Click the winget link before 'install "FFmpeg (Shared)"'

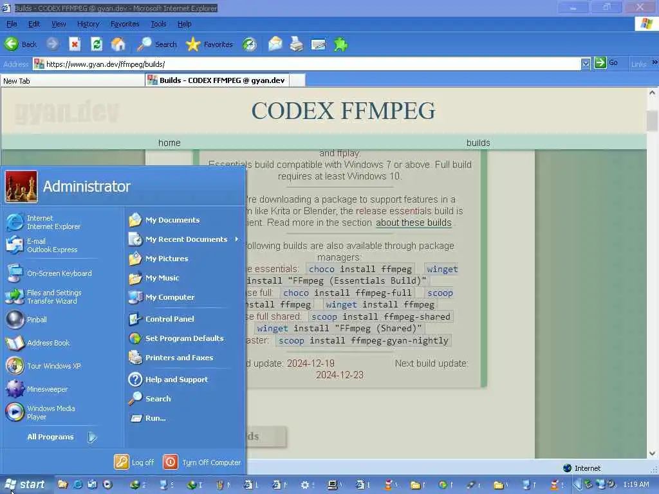pos(272,329)
